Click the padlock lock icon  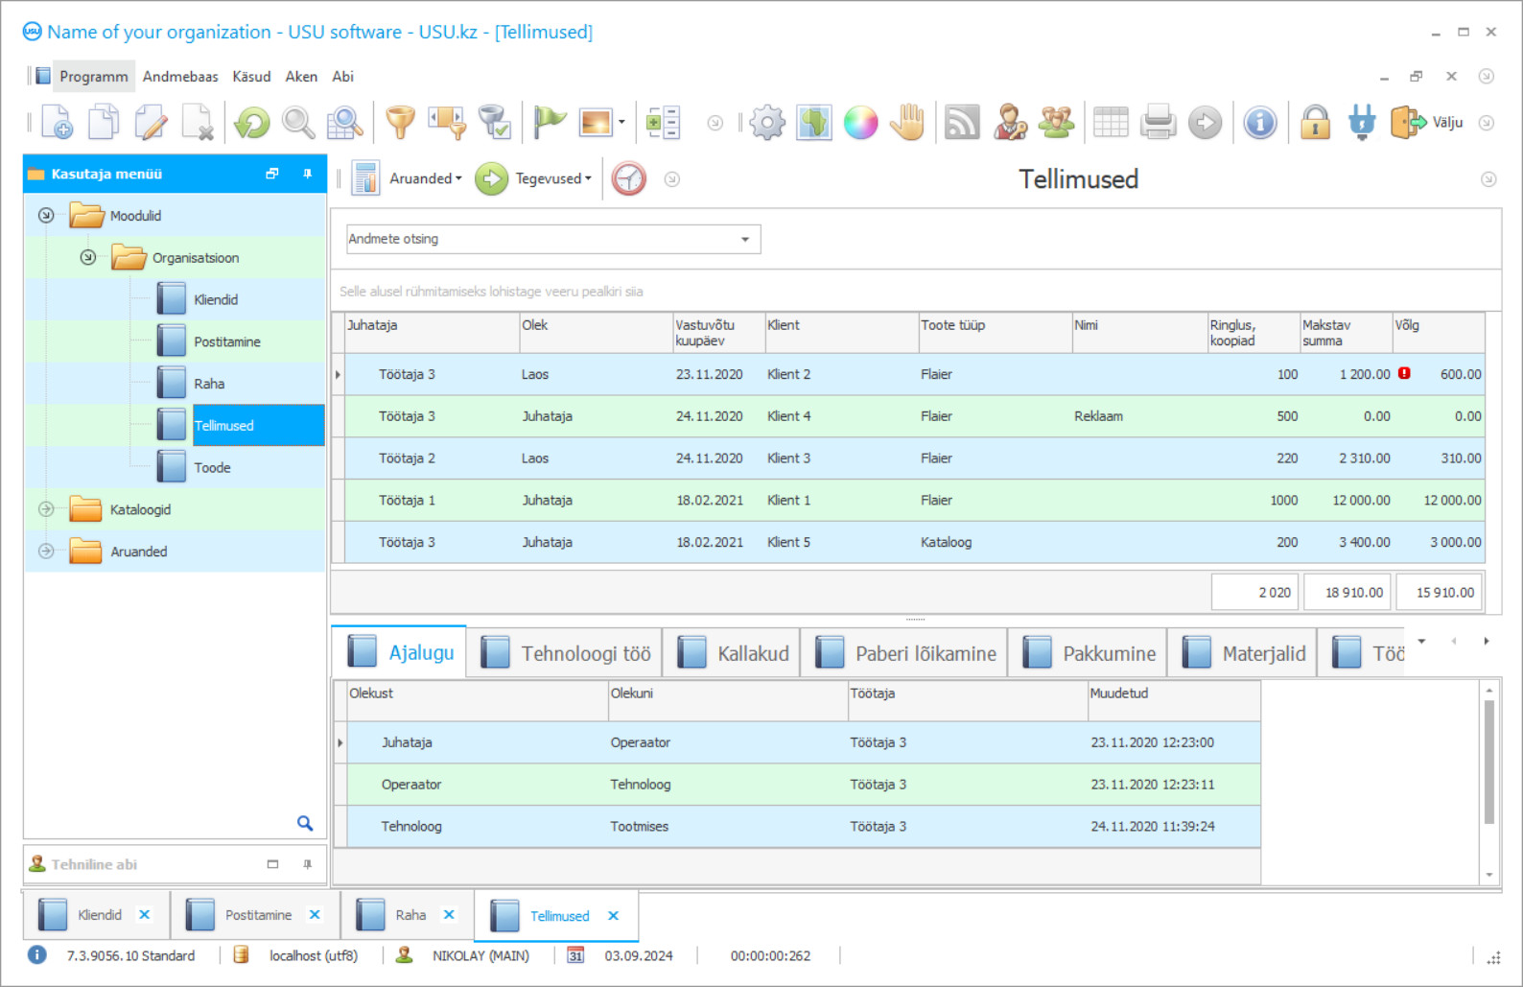coord(1315,123)
